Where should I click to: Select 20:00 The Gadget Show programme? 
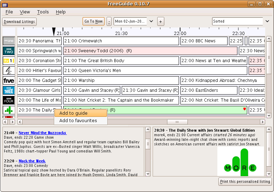[x=39, y=80]
